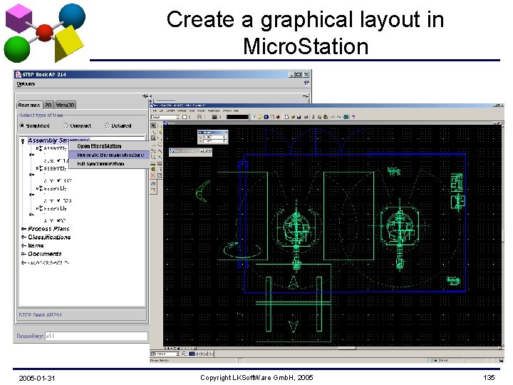
Task: Open the line style dropdown in MicroStation
Action: pos(201,117)
